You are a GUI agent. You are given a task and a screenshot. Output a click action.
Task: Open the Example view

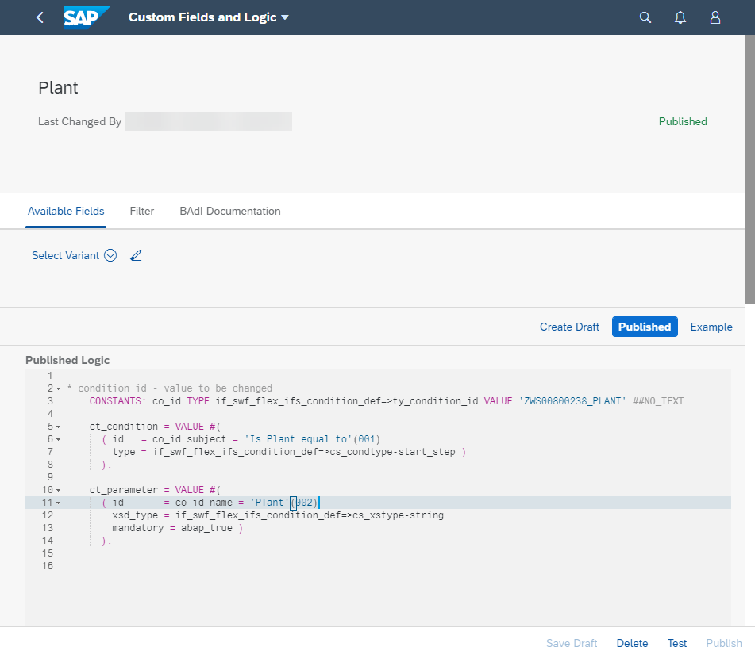tap(711, 327)
